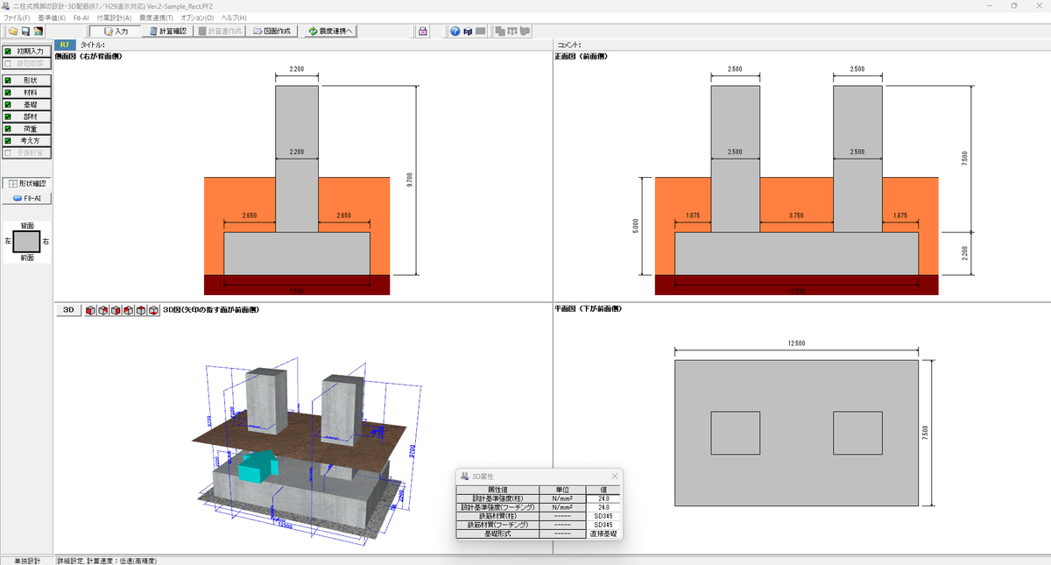
Task: Click the R7 yellow badge icon
Action: pos(65,44)
